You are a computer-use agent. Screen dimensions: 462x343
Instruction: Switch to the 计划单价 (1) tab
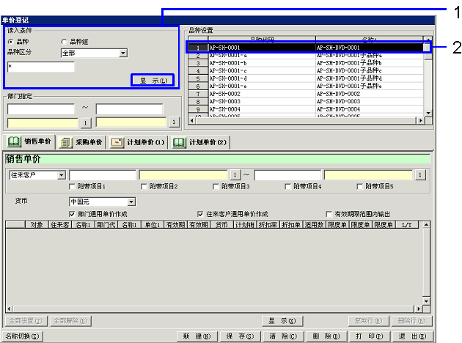[138, 141]
